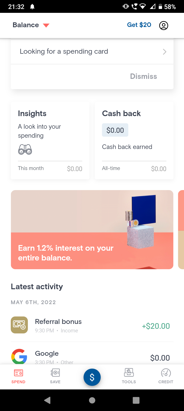Image resolution: width=184 pixels, height=411 pixels.
Task: Open the profile account icon
Action: click(164, 25)
